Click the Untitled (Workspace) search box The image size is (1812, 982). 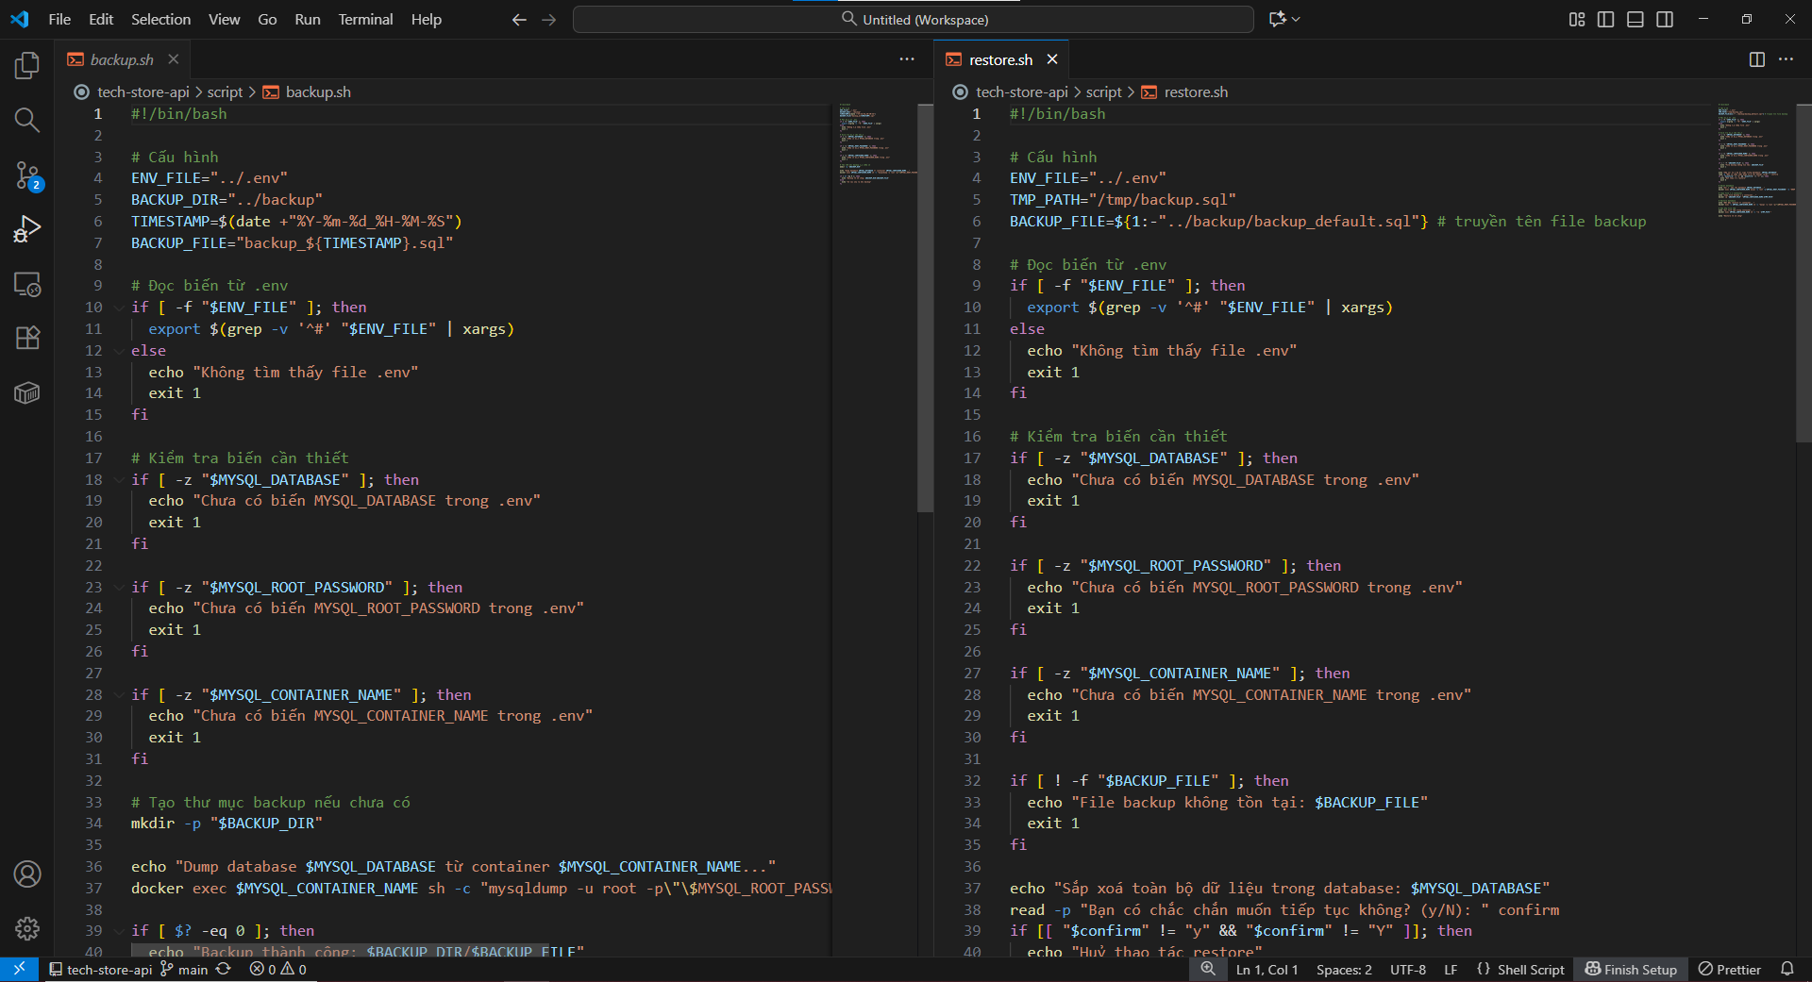pyautogui.click(x=913, y=19)
